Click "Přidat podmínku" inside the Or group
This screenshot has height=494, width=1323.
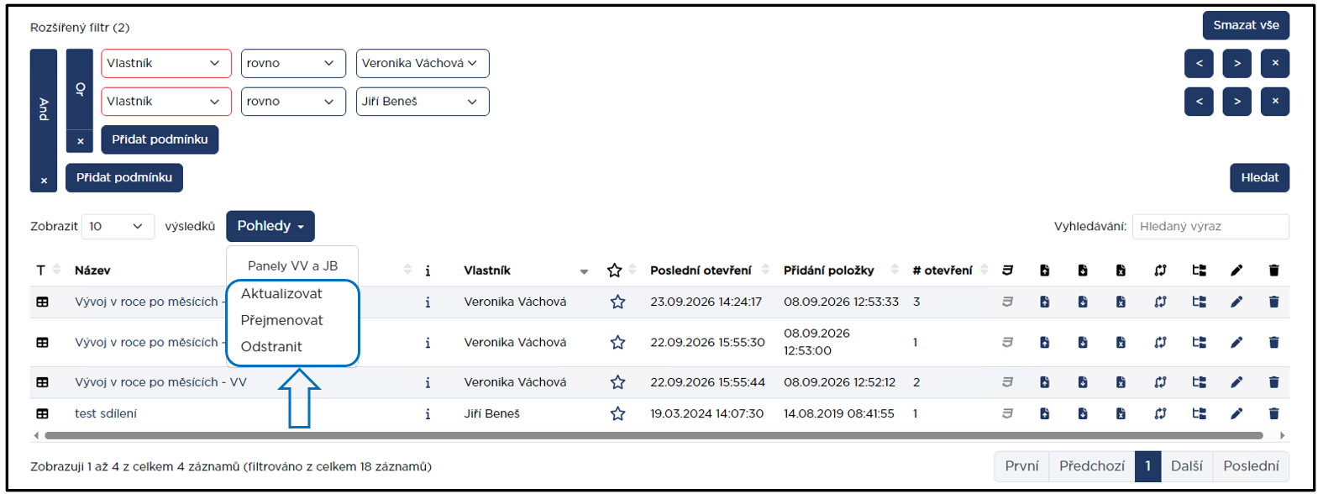[160, 139]
